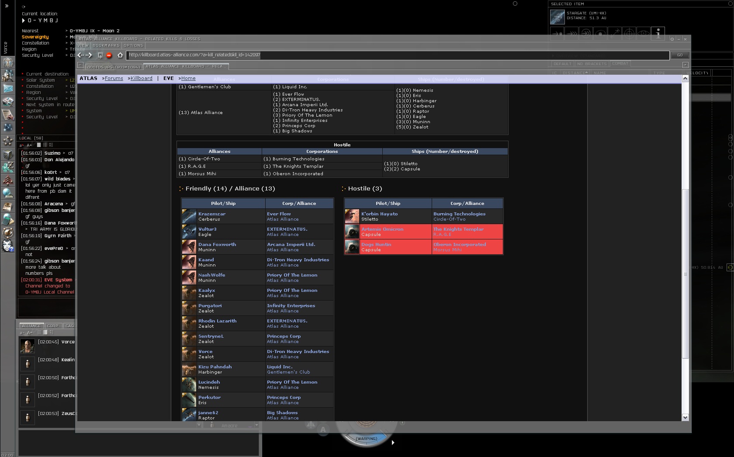Switch to the 001TDS.JPG browser tab
The image size is (734, 457).
point(114,67)
